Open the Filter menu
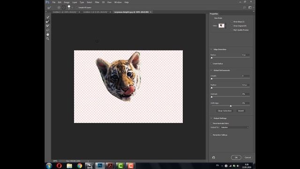 (97, 2)
